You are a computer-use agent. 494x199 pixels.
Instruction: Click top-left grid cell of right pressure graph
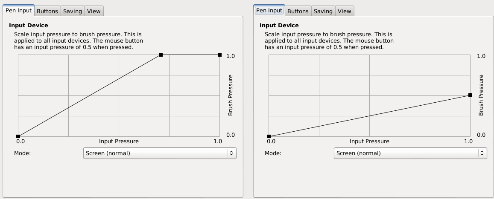[x=294, y=65]
